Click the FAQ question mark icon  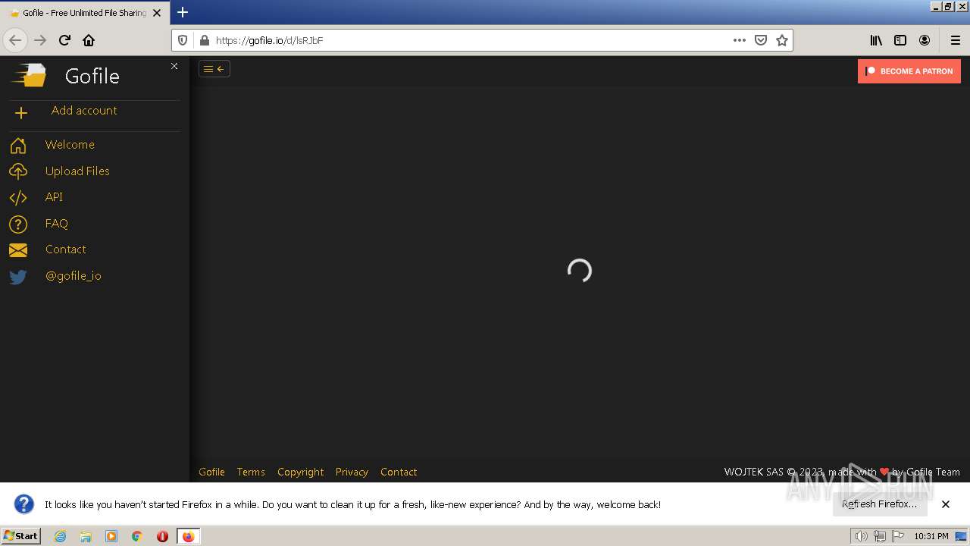click(18, 224)
